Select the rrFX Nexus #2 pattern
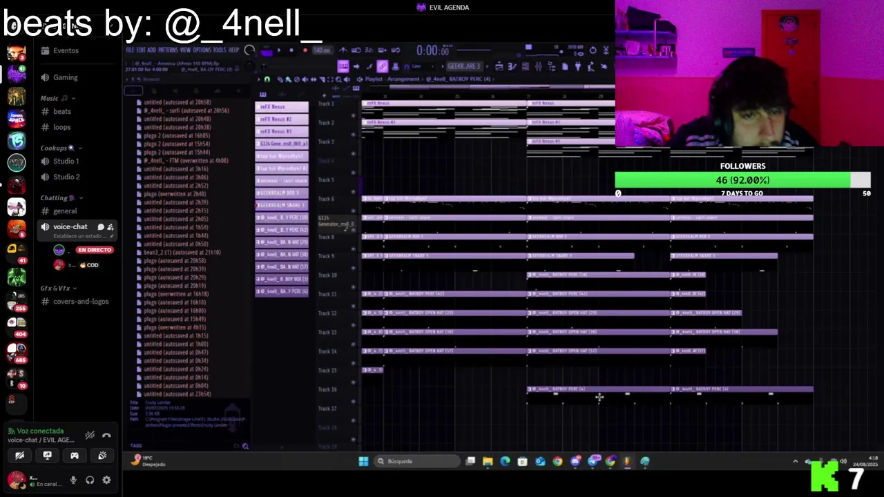 point(282,119)
